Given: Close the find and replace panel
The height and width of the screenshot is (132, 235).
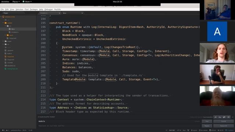Looking at the screenshot, I should [x=233, y=117].
